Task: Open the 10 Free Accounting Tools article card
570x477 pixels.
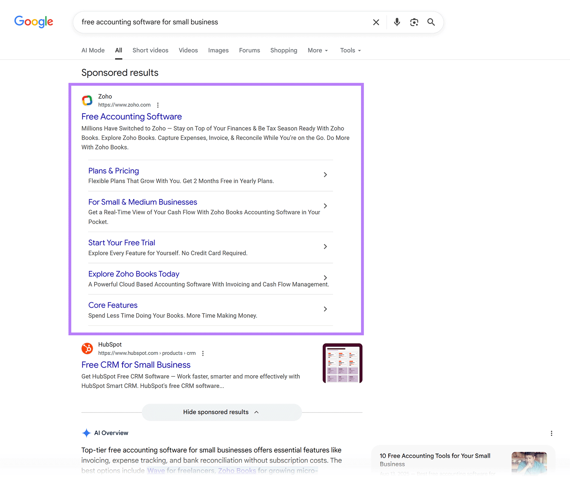Action: (x=463, y=461)
